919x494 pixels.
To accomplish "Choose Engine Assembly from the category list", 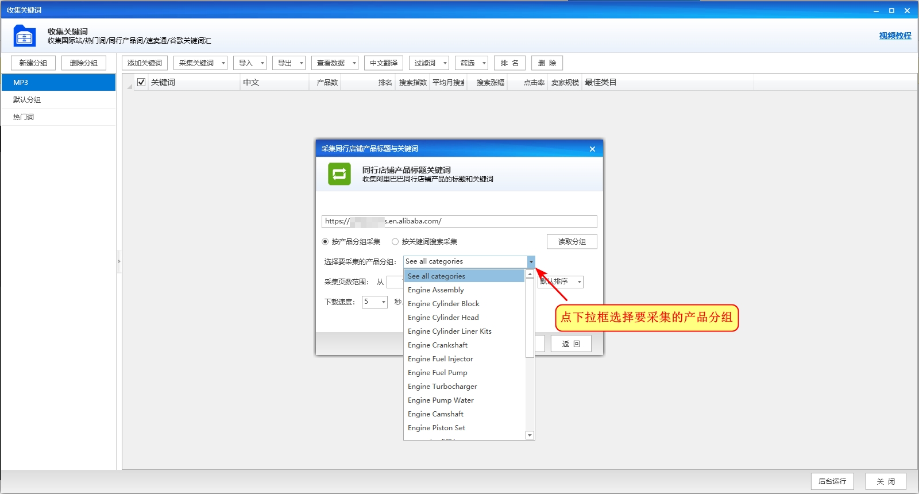I will tap(465, 290).
